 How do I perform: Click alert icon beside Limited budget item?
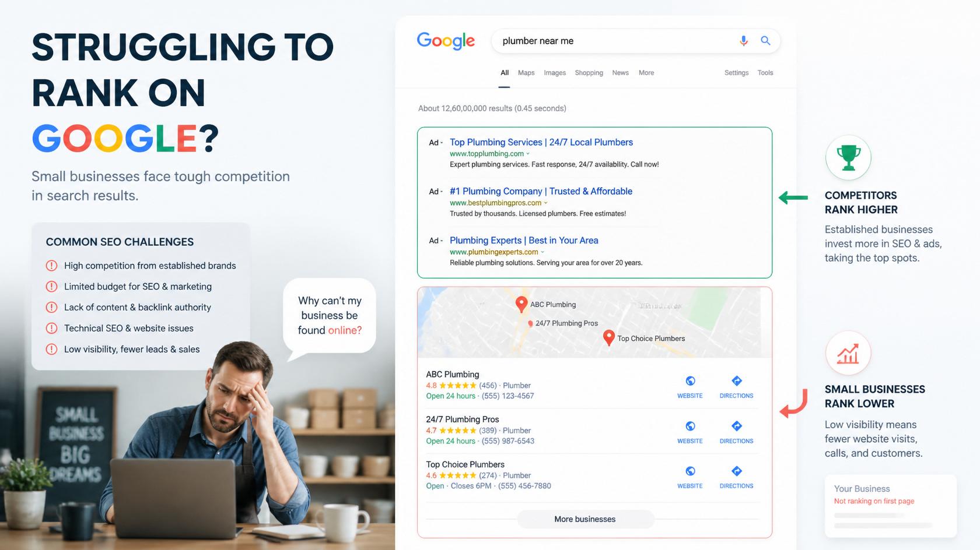51,287
